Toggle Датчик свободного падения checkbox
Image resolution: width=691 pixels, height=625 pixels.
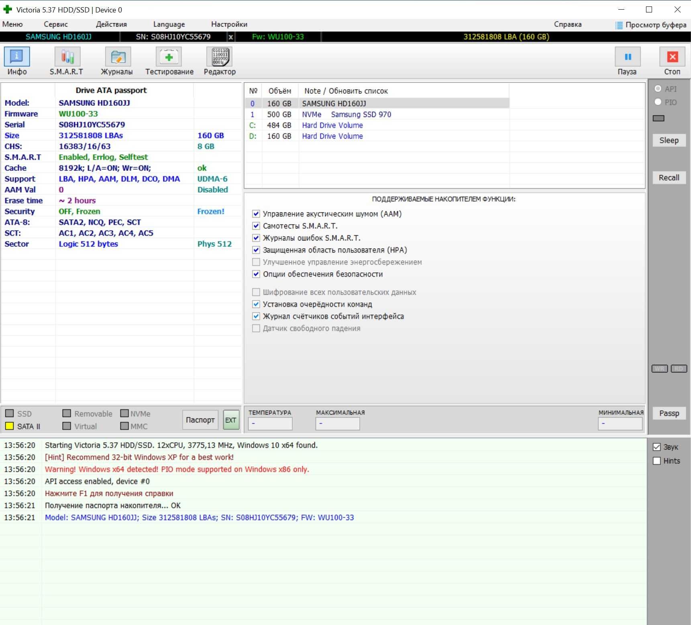256,328
